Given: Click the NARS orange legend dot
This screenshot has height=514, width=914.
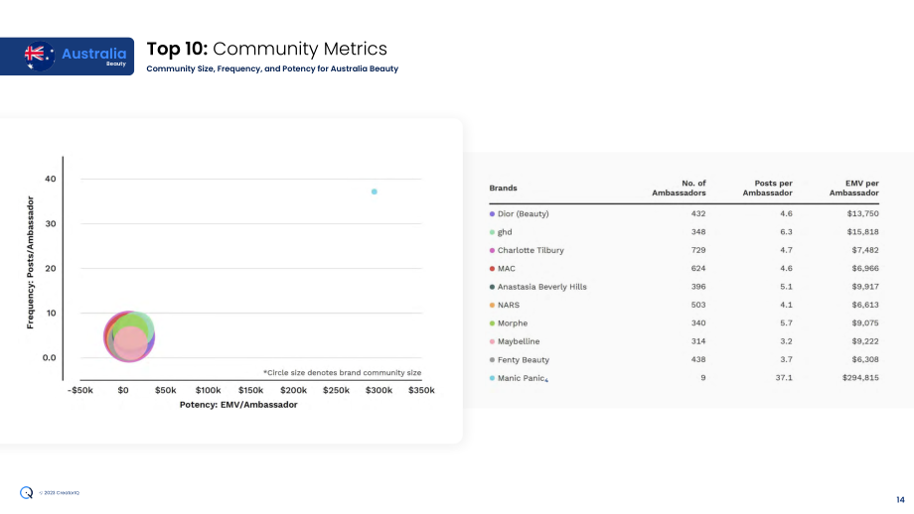Looking at the screenshot, I should pos(492,305).
